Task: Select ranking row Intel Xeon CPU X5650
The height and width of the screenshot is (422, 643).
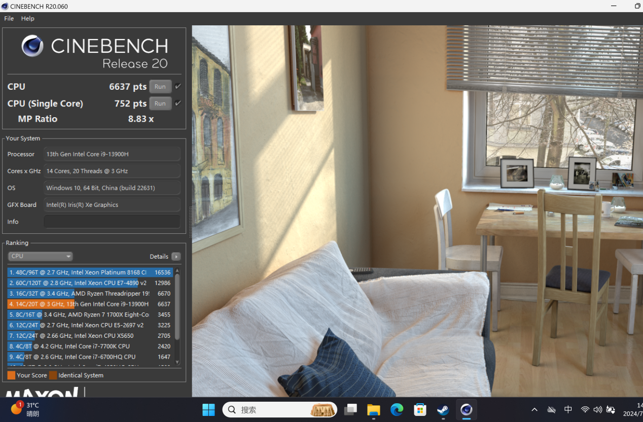Action: coord(90,336)
